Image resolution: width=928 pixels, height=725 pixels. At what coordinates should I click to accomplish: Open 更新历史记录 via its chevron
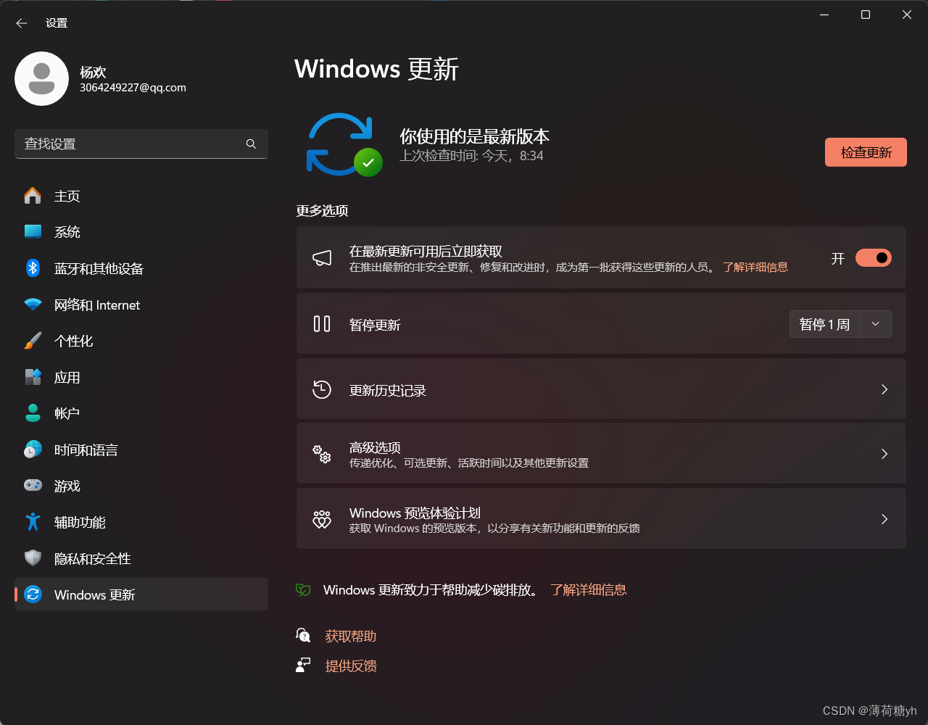[884, 389]
